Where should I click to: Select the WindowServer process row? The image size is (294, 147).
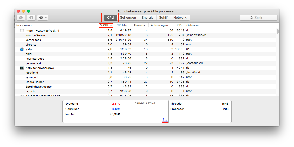coord(145,35)
